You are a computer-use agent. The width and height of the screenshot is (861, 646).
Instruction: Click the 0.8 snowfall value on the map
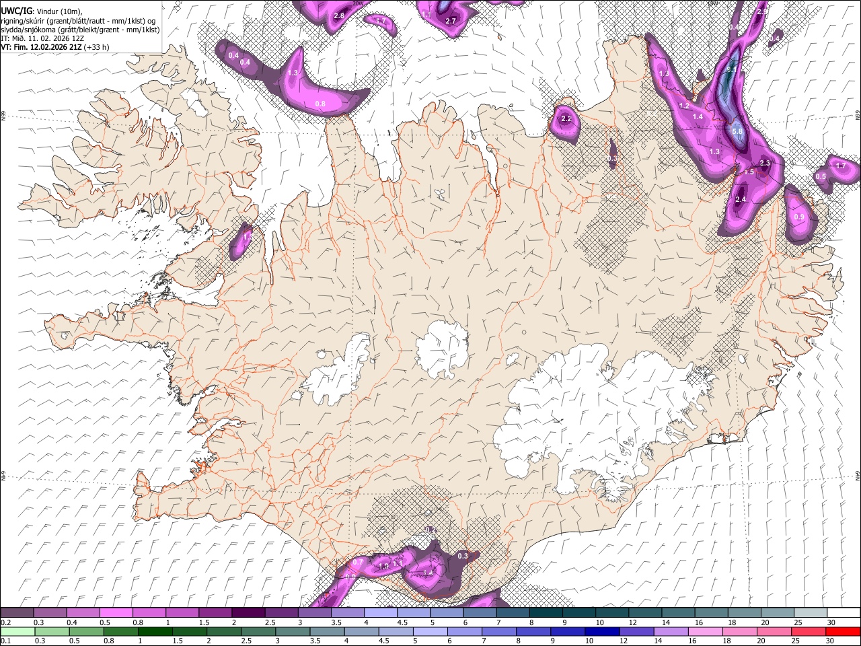coord(320,104)
